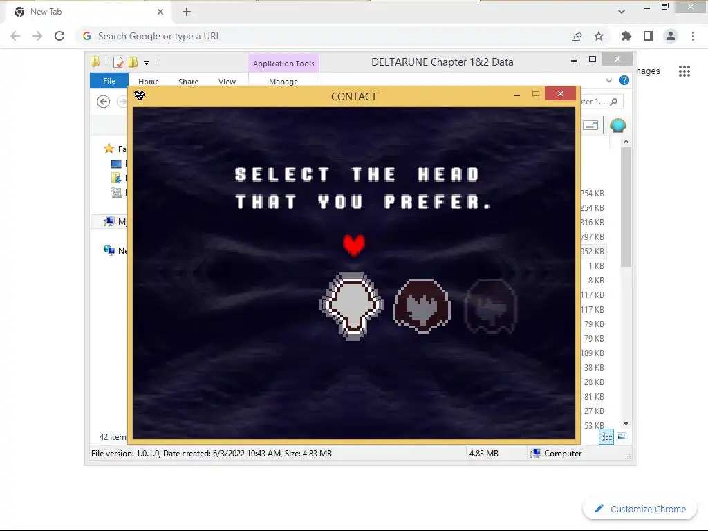
Task: Open Quick Access Toolbar dropdown arrow
Action: point(147,63)
